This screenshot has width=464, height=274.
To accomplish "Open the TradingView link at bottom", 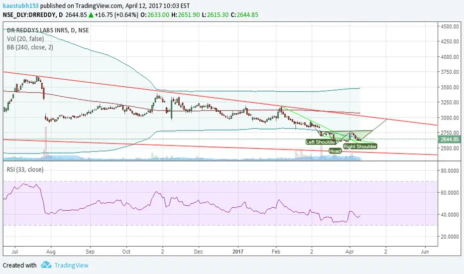I will click(71, 265).
